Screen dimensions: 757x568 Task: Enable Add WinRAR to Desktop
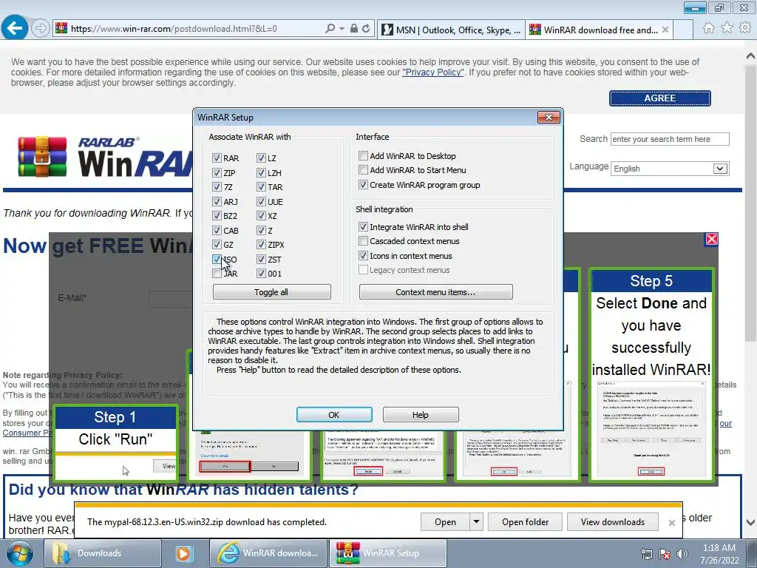pos(363,155)
